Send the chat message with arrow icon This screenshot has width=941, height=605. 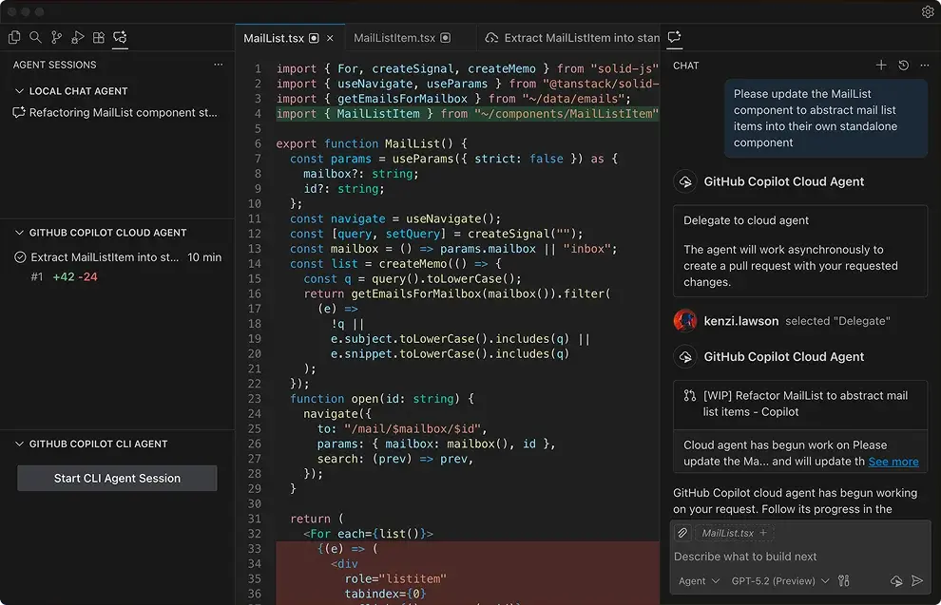point(917,581)
